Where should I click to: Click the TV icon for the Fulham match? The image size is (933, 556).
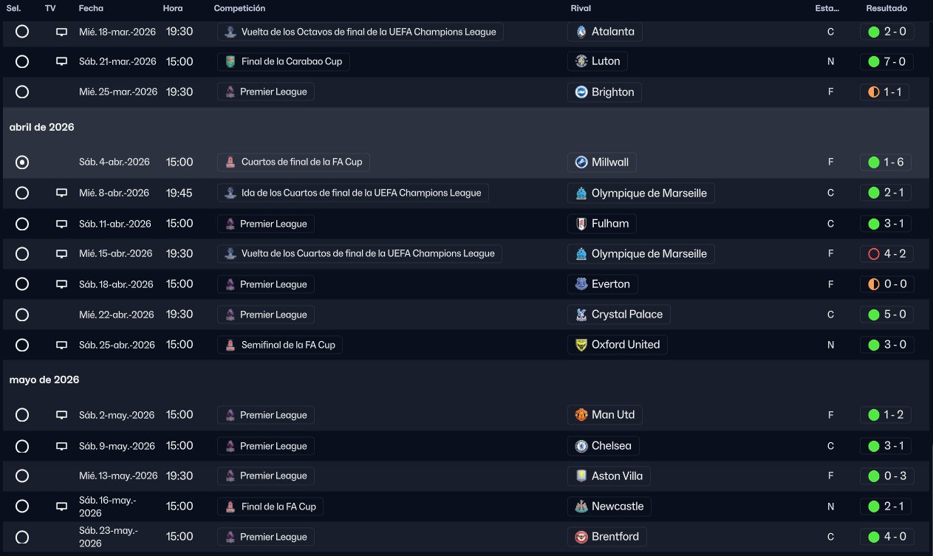click(62, 224)
